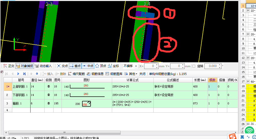Click the rotation angle 0.000 field
256x139 pixels.
point(211,66)
